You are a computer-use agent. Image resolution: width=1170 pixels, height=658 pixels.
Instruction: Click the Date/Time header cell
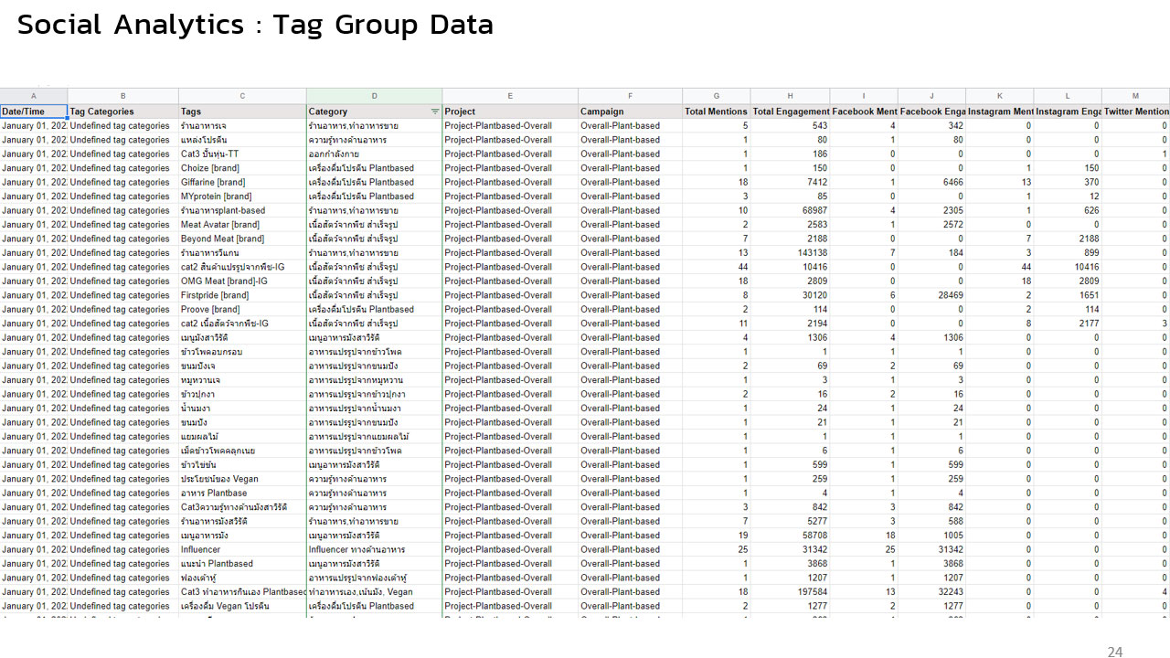tap(34, 111)
